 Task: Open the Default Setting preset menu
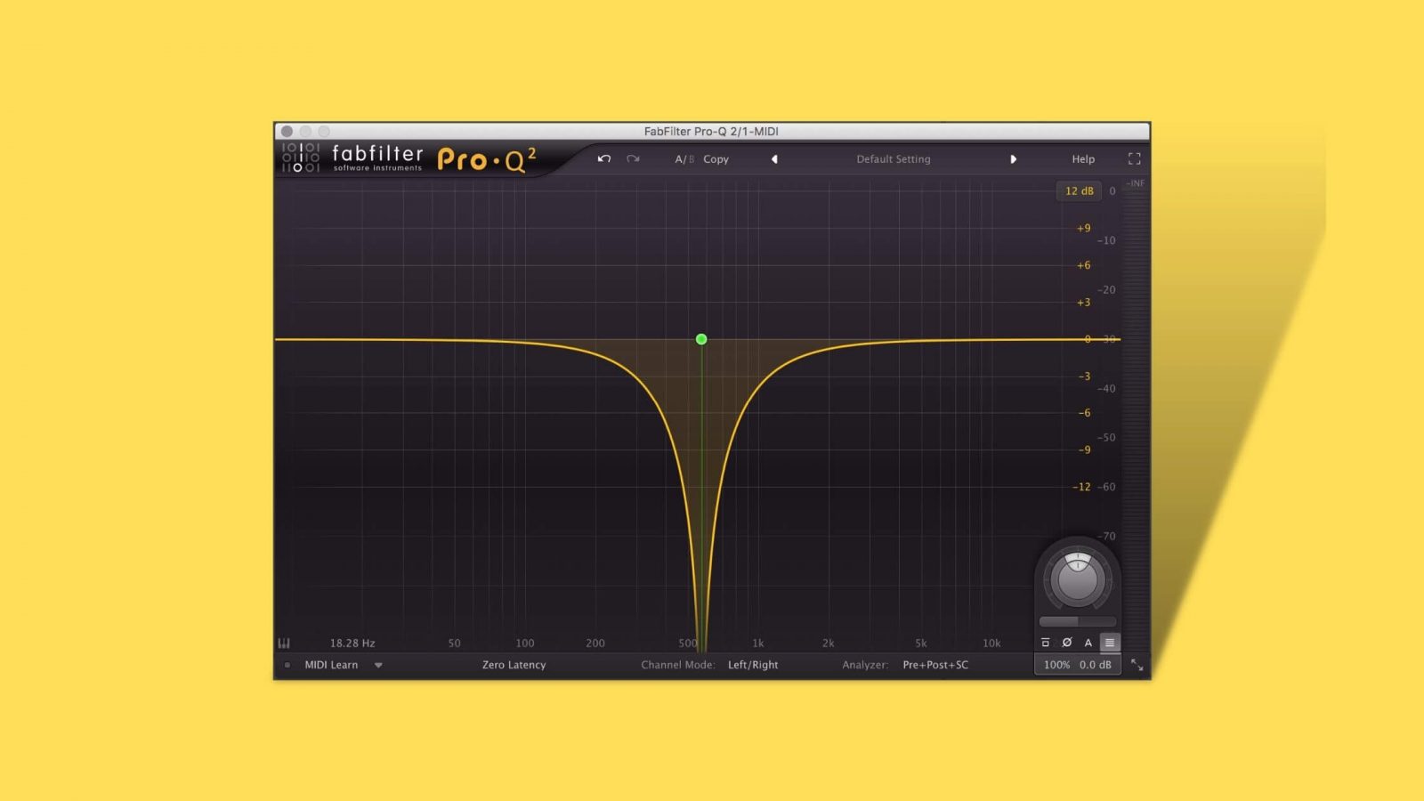(x=893, y=159)
